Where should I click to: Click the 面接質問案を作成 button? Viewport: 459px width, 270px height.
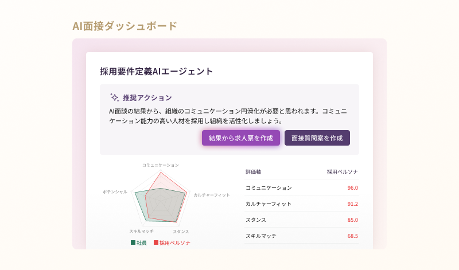click(317, 138)
